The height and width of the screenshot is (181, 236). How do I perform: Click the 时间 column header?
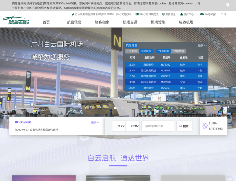point(132,58)
